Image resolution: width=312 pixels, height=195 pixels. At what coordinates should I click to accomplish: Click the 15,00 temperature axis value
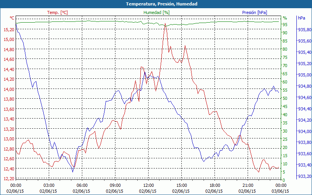9,39
